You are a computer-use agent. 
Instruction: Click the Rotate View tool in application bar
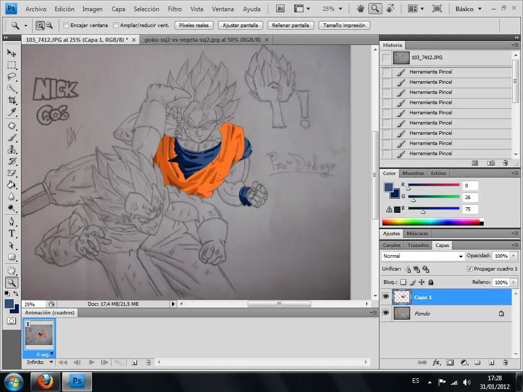(x=390, y=9)
